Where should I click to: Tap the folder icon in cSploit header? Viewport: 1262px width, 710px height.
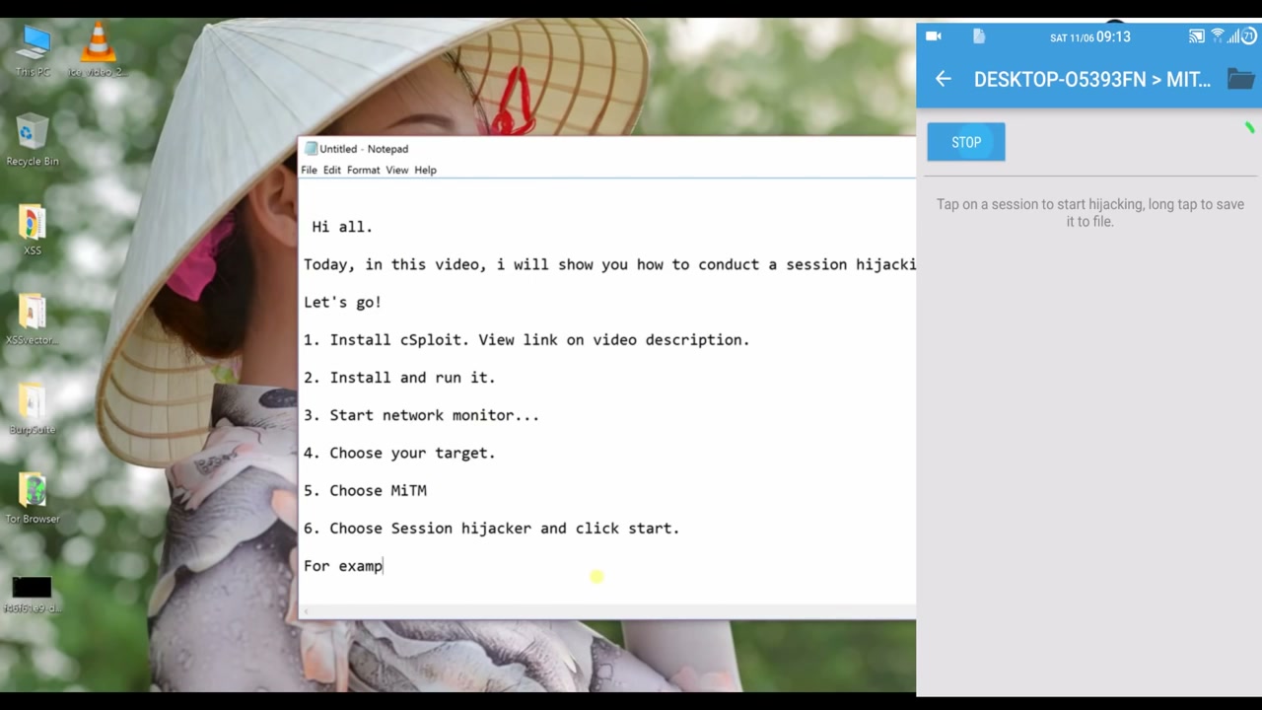(1241, 79)
